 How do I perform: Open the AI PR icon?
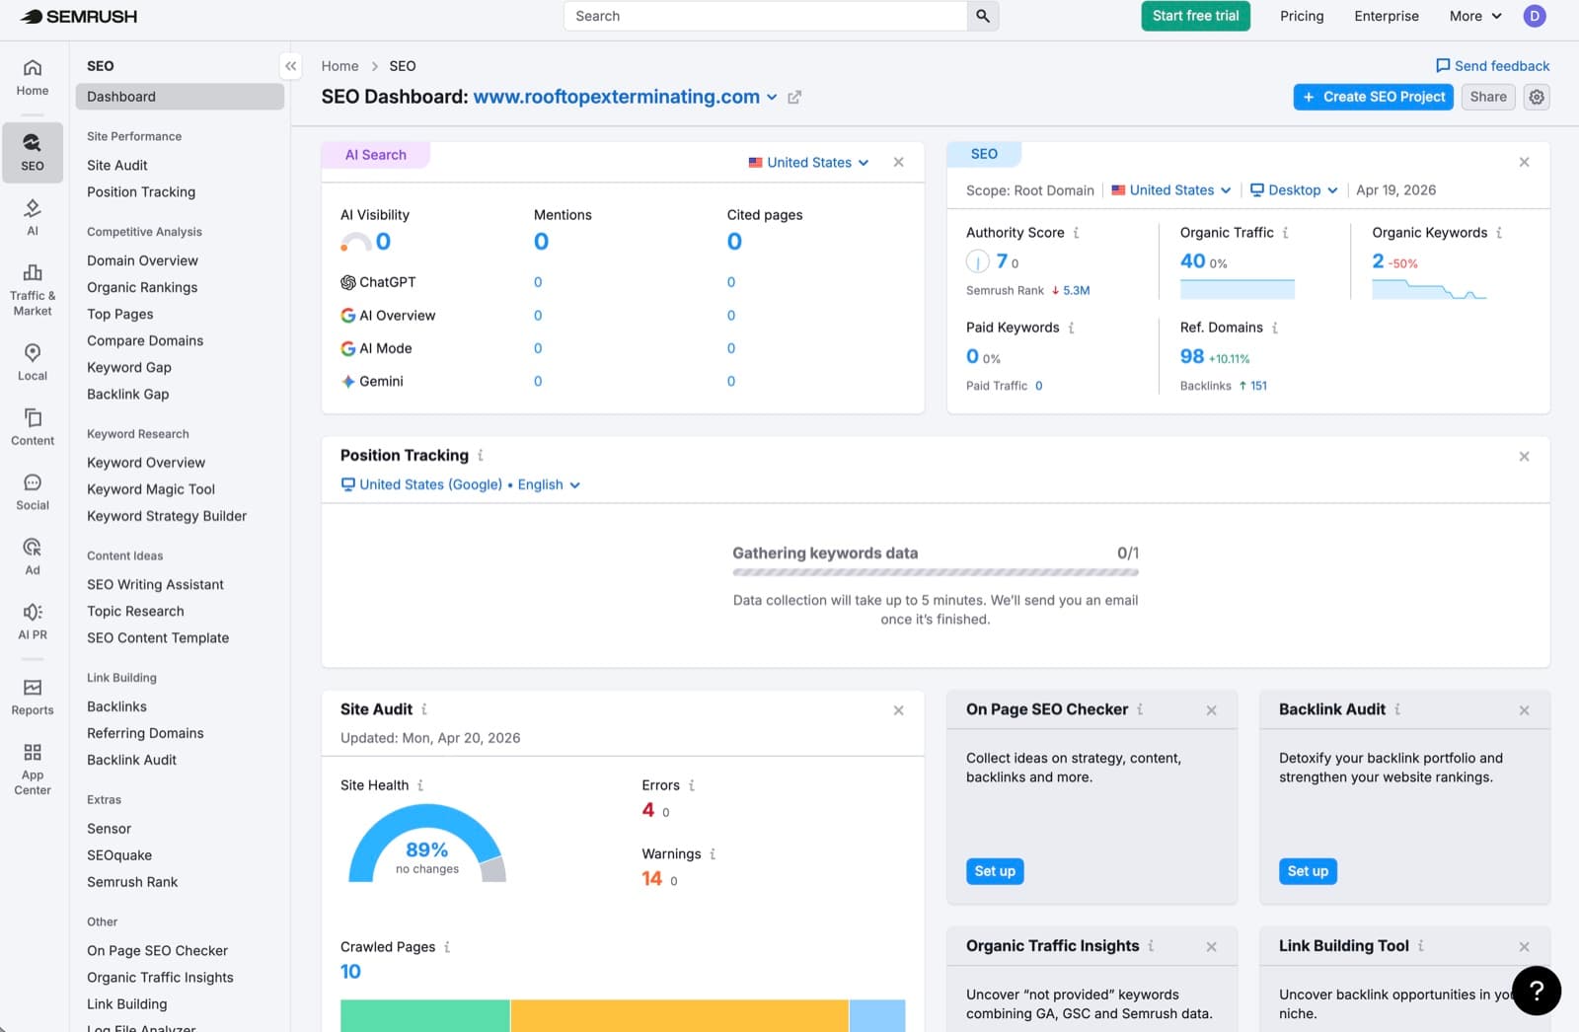[33, 622]
